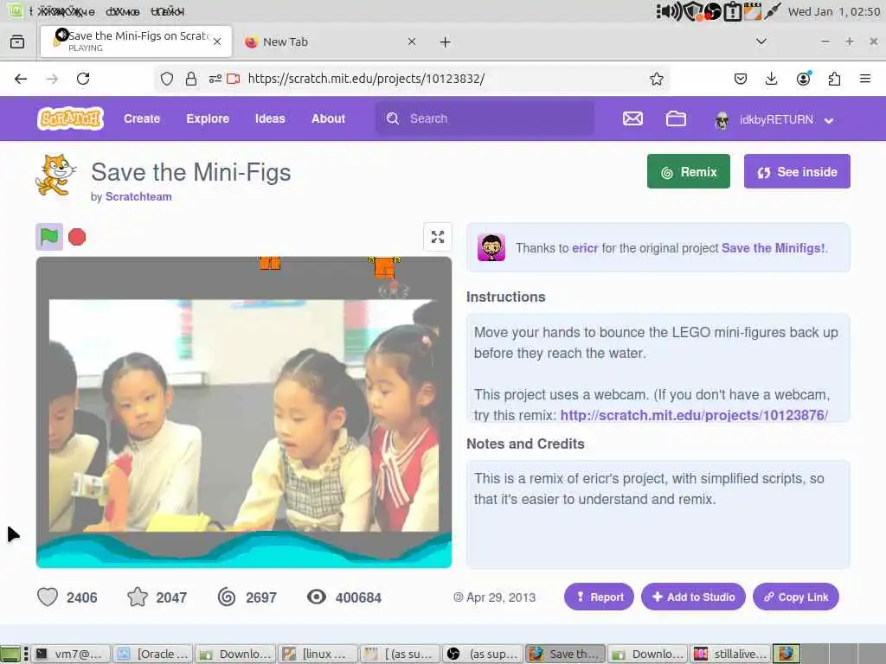This screenshot has width=886, height=664.
Task: Bookmark this page with star icon
Action: click(656, 79)
